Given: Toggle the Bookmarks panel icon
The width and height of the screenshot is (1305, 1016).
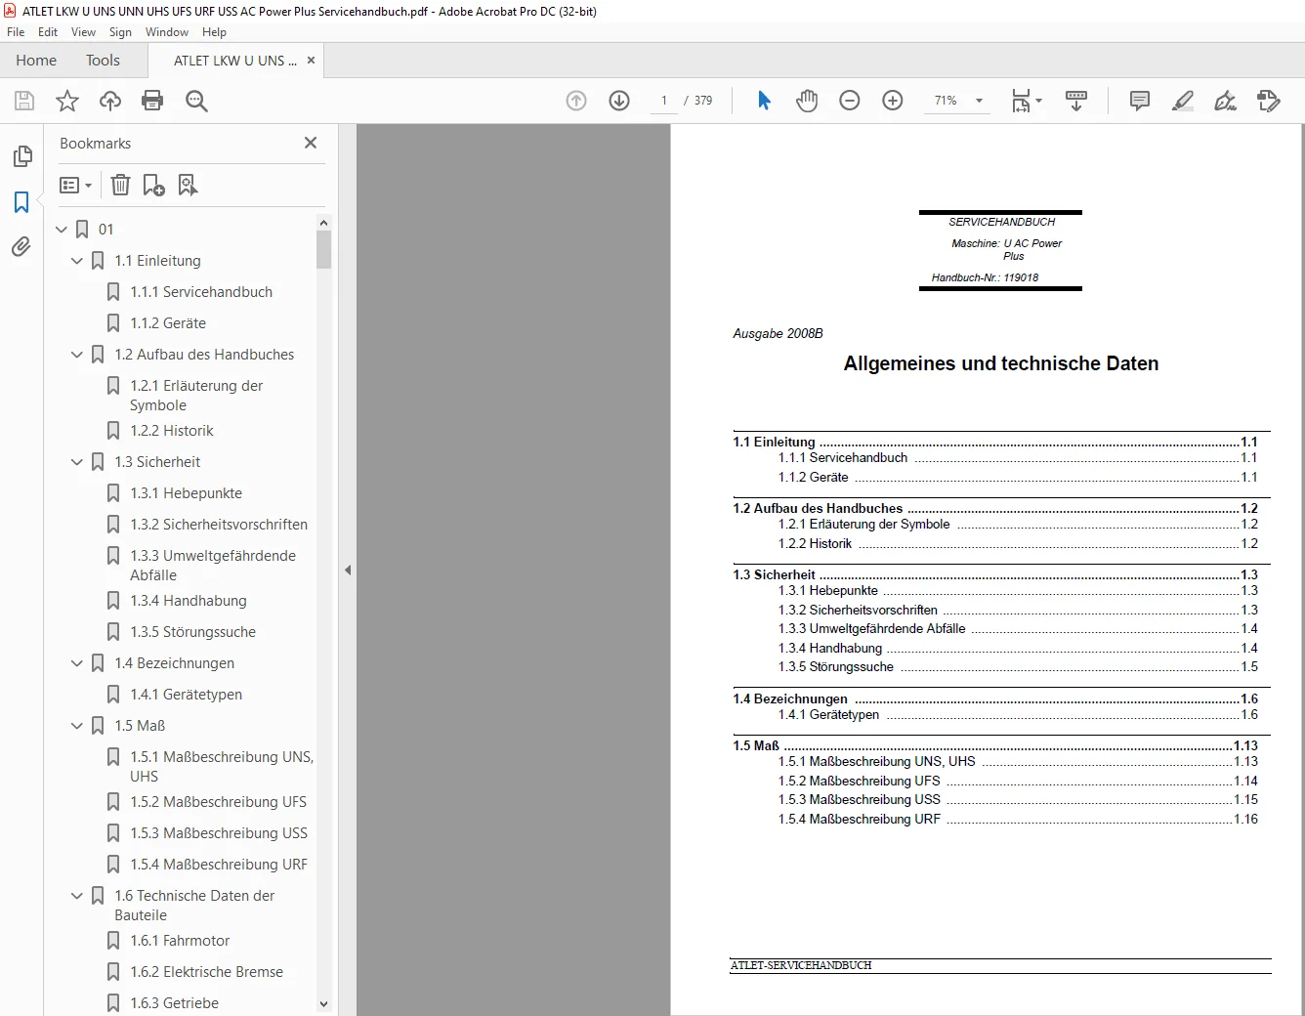Looking at the screenshot, I should pyautogui.click(x=21, y=202).
